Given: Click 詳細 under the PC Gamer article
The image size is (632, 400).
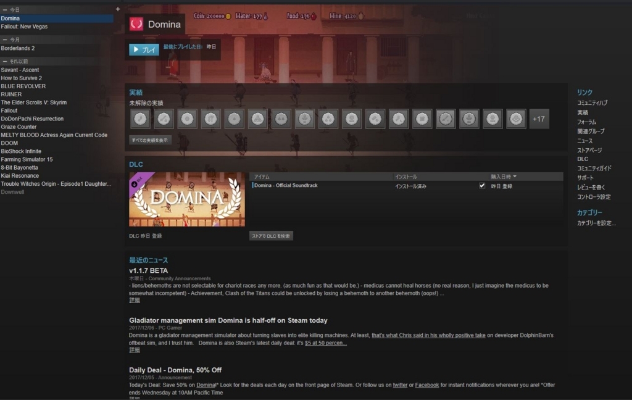Looking at the screenshot, I should pyautogui.click(x=134, y=350).
